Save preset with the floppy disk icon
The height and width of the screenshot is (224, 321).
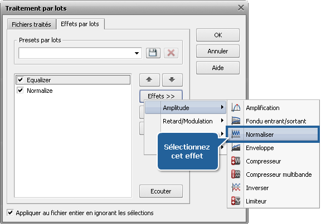point(153,53)
